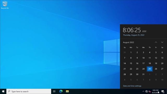This screenshot has width=167, height=94.
Task: Select August 21 in the calendar
Action: point(125,69)
